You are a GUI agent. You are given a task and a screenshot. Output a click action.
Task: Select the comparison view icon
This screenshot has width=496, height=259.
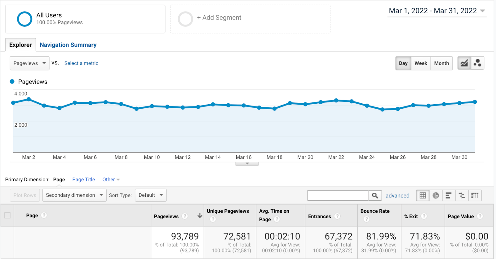coord(462,196)
